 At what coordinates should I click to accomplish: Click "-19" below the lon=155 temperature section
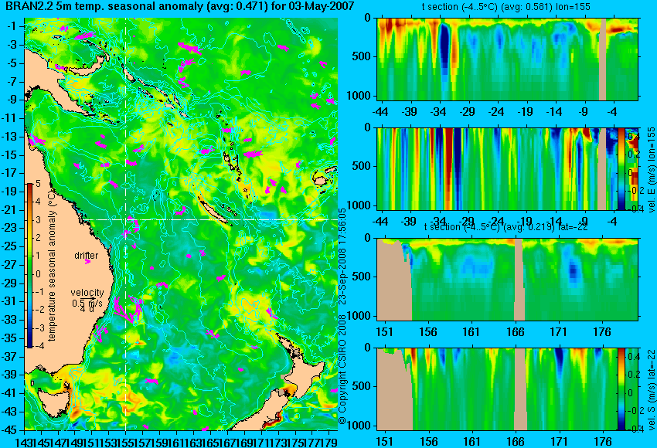[526, 112]
